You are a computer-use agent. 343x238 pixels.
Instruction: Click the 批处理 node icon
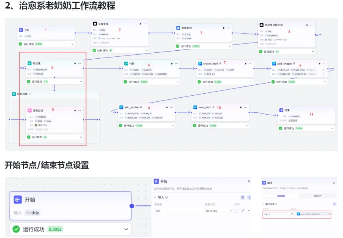coord(30,63)
